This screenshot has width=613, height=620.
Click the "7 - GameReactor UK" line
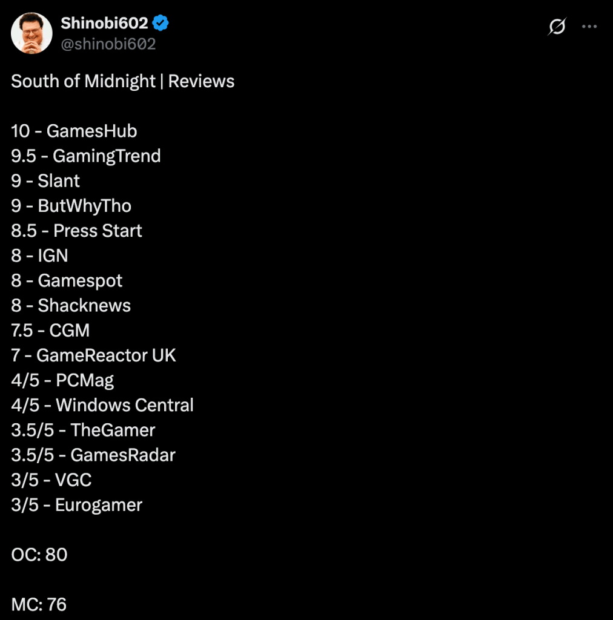point(93,355)
